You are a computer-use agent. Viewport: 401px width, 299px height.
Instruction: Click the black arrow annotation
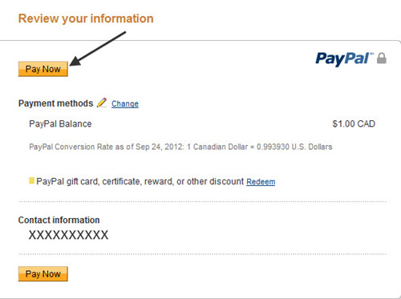[x=98, y=49]
